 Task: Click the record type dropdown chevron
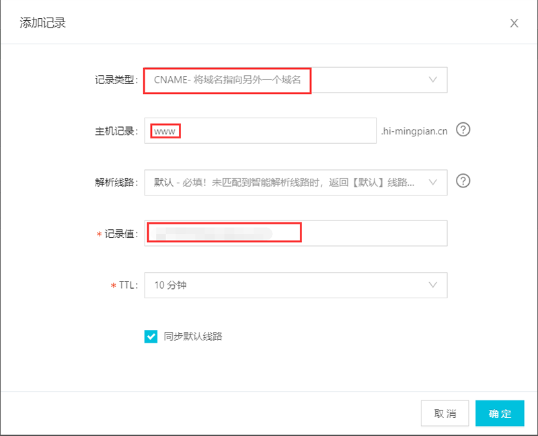(x=433, y=79)
